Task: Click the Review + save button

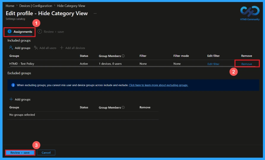Action: click(20, 153)
